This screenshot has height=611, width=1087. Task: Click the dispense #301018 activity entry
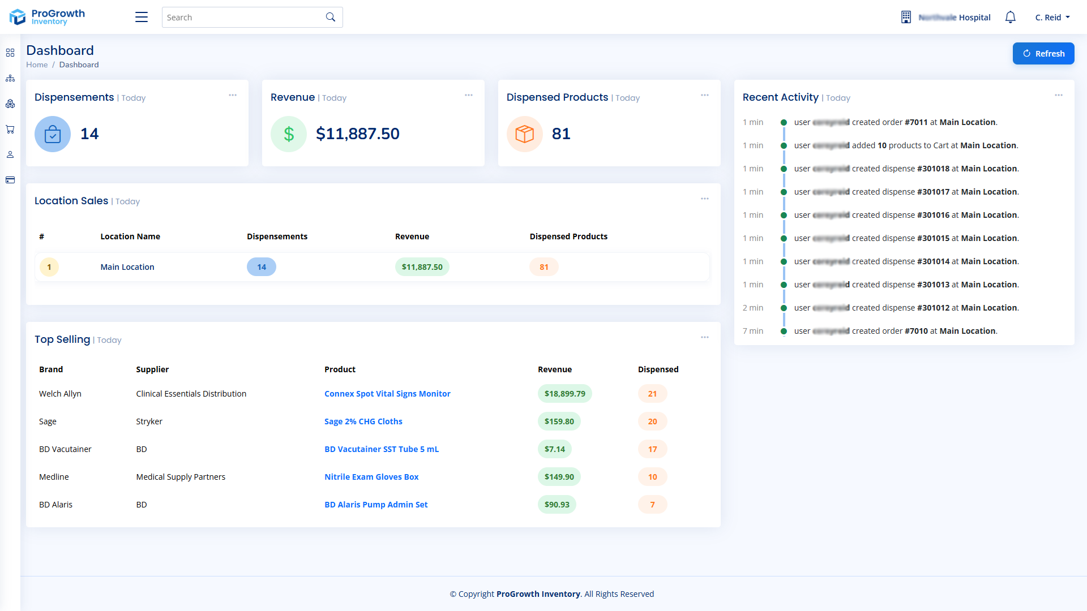click(906, 169)
